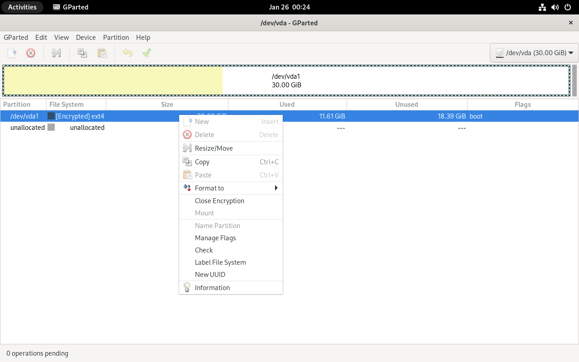The height and width of the screenshot is (362, 579).
Task: Click the Apply All Operations checkmark icon
Action: [147, 53]
